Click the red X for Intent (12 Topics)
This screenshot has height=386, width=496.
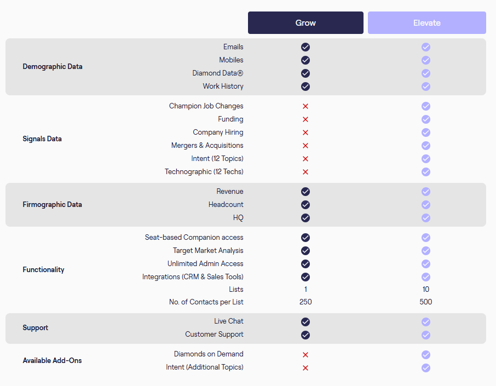pos(305,159)
